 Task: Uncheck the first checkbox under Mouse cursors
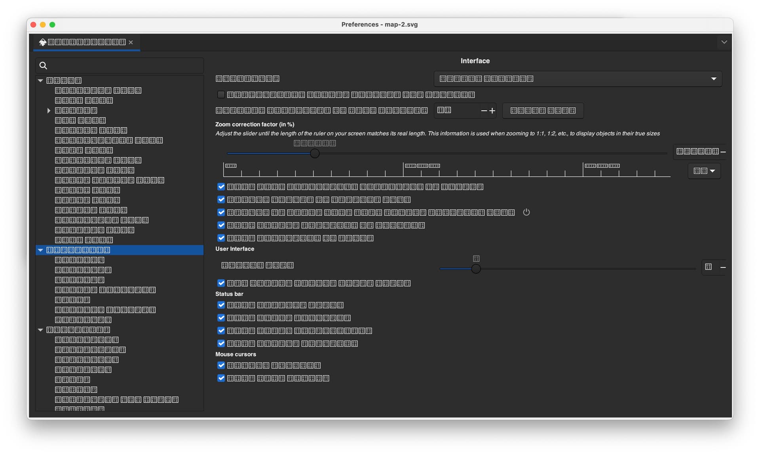221,365
